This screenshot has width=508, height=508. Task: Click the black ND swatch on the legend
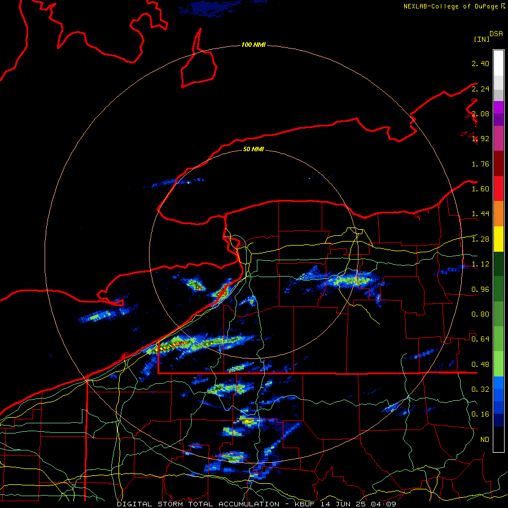498,439
